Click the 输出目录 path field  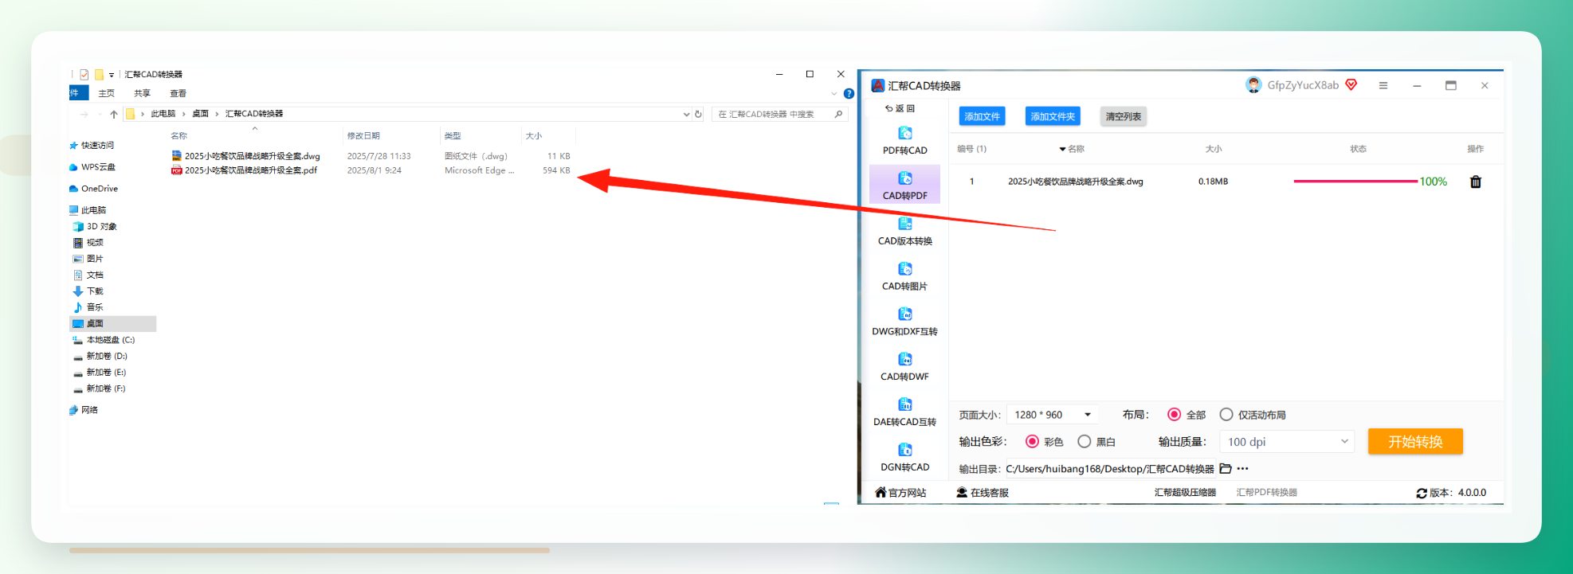coord(1109,469)
